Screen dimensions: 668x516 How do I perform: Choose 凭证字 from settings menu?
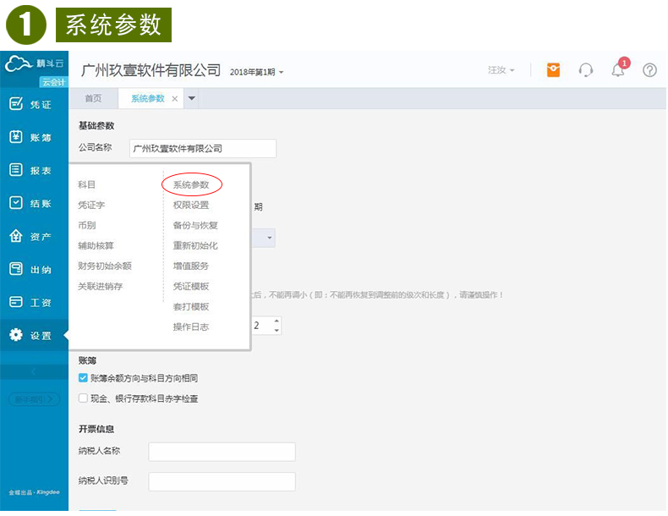91,205
